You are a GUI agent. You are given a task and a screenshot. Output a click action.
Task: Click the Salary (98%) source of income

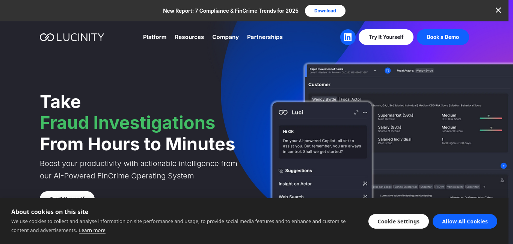pos(389,127)
